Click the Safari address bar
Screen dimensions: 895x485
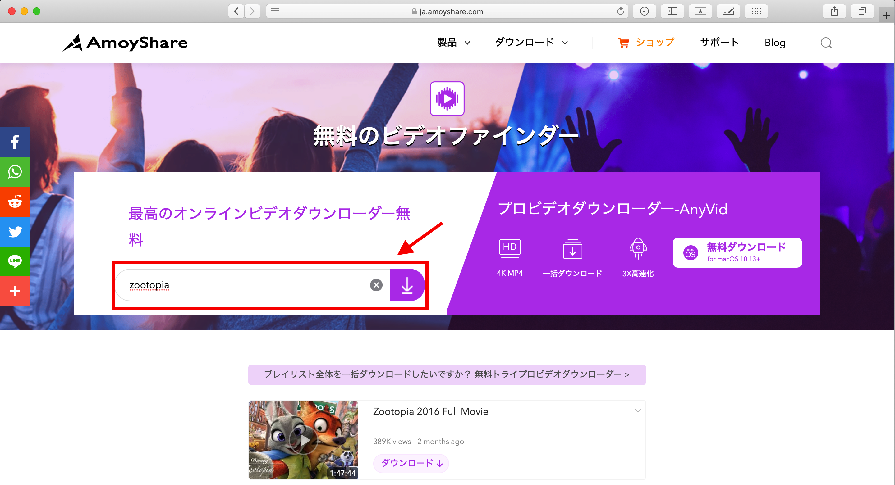point(447,11)
